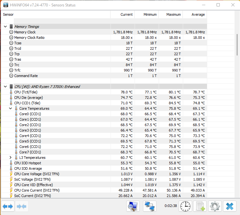This screenshot has height=215, width=240.
Task: Click the collapse columns arrows button
Action: click(22, 206)
